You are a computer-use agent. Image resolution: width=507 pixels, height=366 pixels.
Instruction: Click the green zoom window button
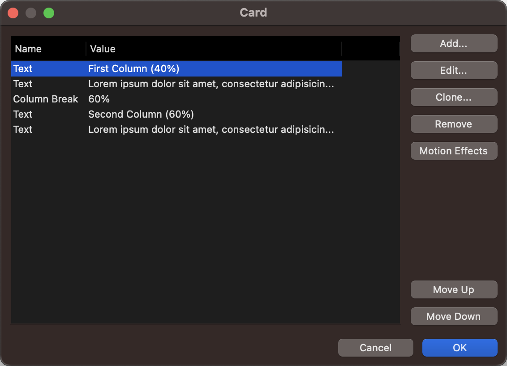click(x=49, y=13)
